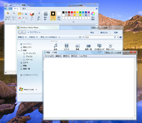Open the 編集(E) menu in Notepad

pyautogui.click(x=58, y=56)
